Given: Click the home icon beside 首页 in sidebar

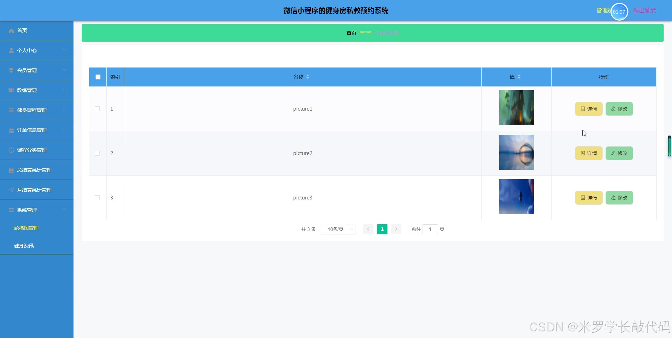Looking at the screenshot, I should [11, 31].
